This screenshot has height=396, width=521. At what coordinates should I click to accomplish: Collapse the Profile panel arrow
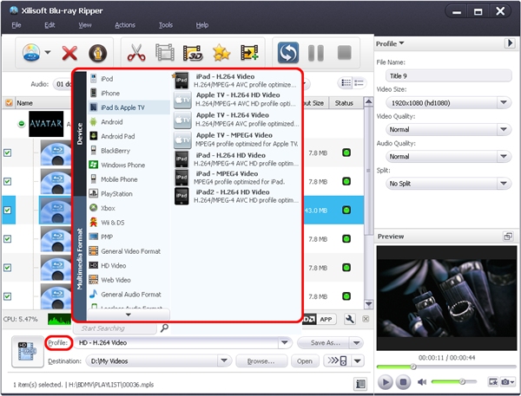tap(510, 43)
